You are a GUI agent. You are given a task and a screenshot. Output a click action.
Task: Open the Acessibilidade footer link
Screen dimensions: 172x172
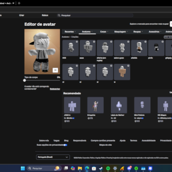coord(149,141)
